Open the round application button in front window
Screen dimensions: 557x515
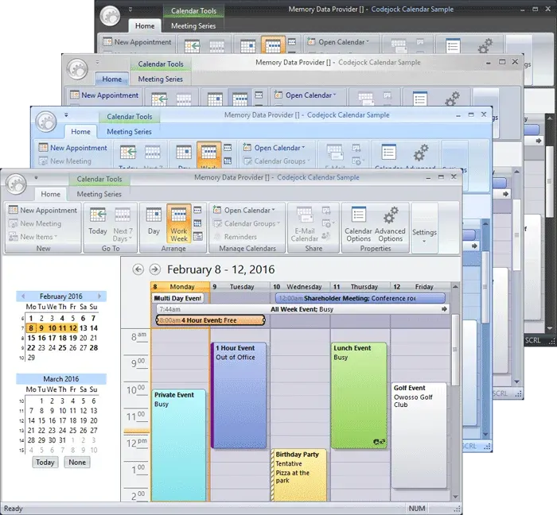[x=16, y=184]
